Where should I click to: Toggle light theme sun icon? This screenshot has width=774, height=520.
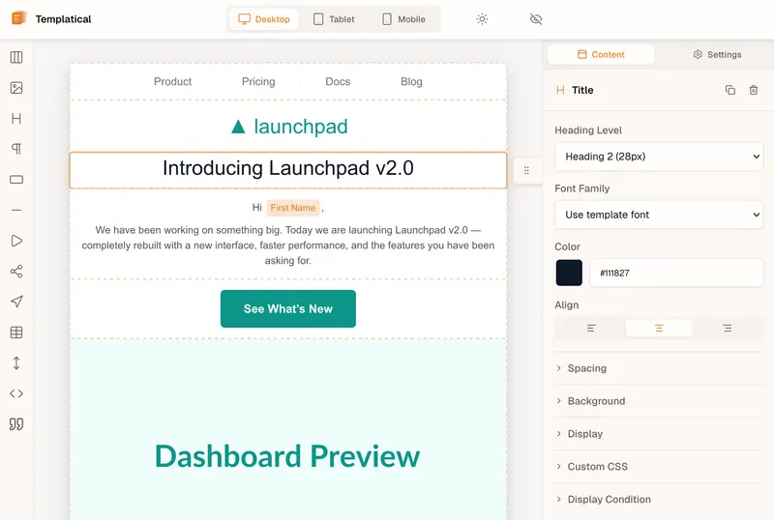(x=482, y=19)
